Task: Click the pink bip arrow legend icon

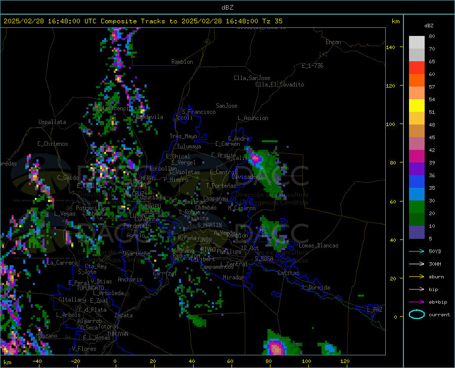Action: click(417, 290)
